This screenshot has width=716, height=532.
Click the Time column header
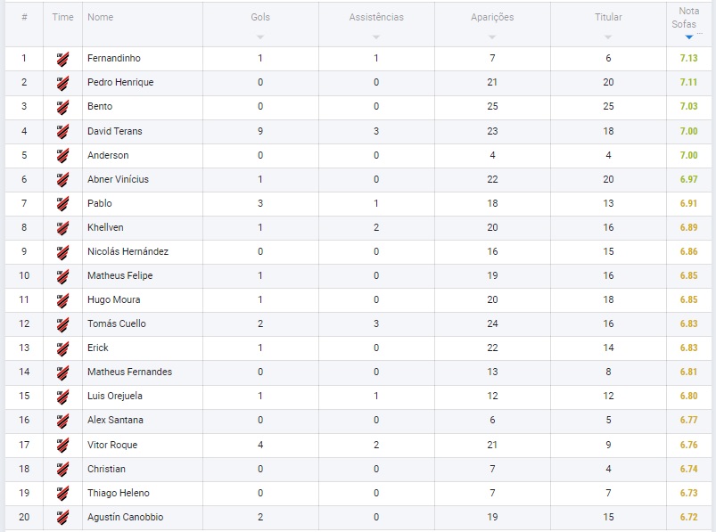tap(62, 17)
